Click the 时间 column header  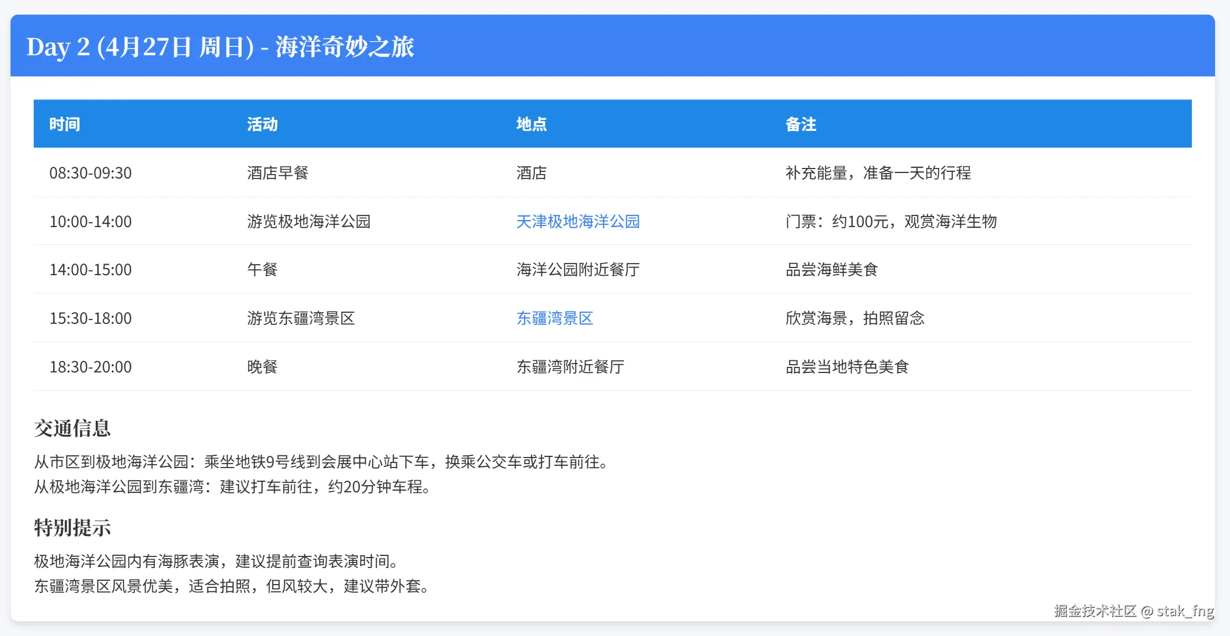click(65, 124)
